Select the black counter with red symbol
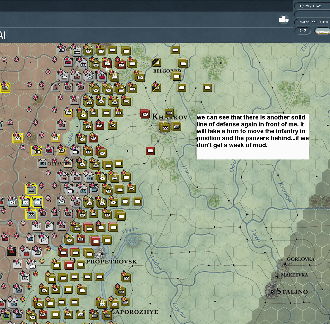 11,251
